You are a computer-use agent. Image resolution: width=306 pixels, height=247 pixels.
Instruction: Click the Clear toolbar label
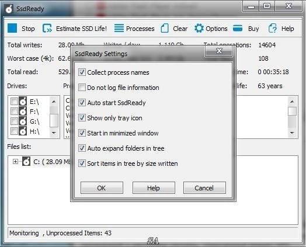(180, 29)
